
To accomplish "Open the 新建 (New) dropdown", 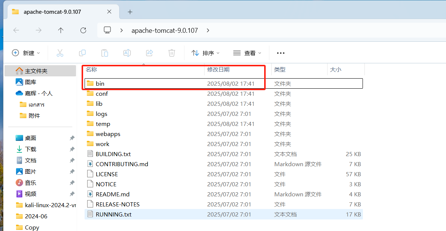I will (x=26, y=53).
